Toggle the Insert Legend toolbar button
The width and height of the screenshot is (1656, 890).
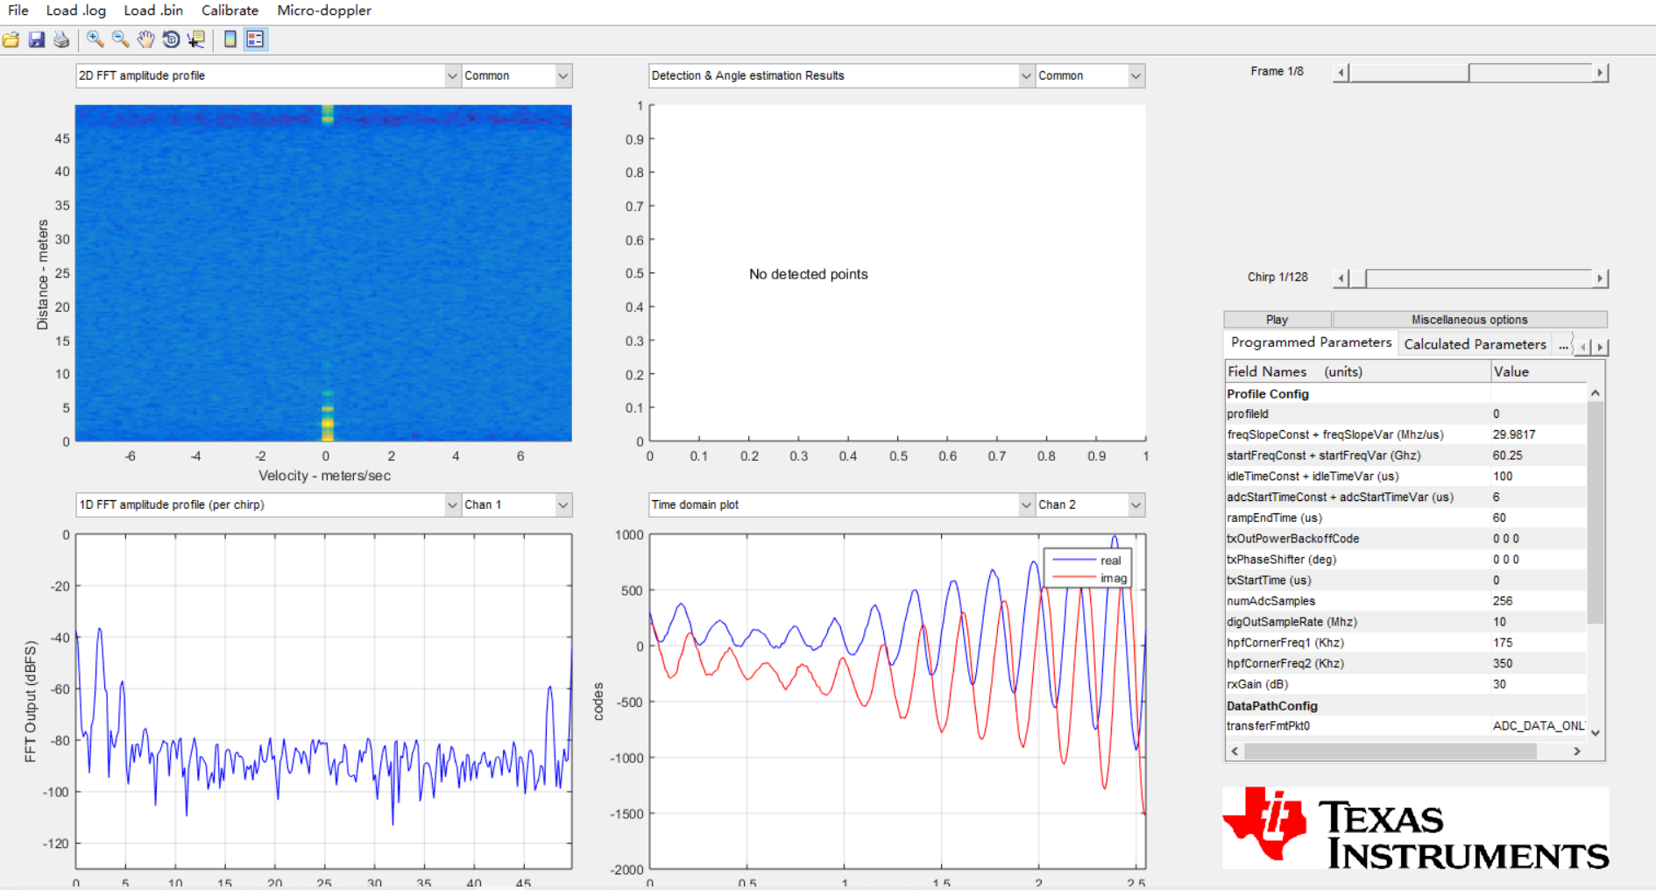(256, 39)
